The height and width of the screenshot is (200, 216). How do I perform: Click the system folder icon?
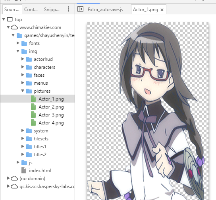(29, 131)
